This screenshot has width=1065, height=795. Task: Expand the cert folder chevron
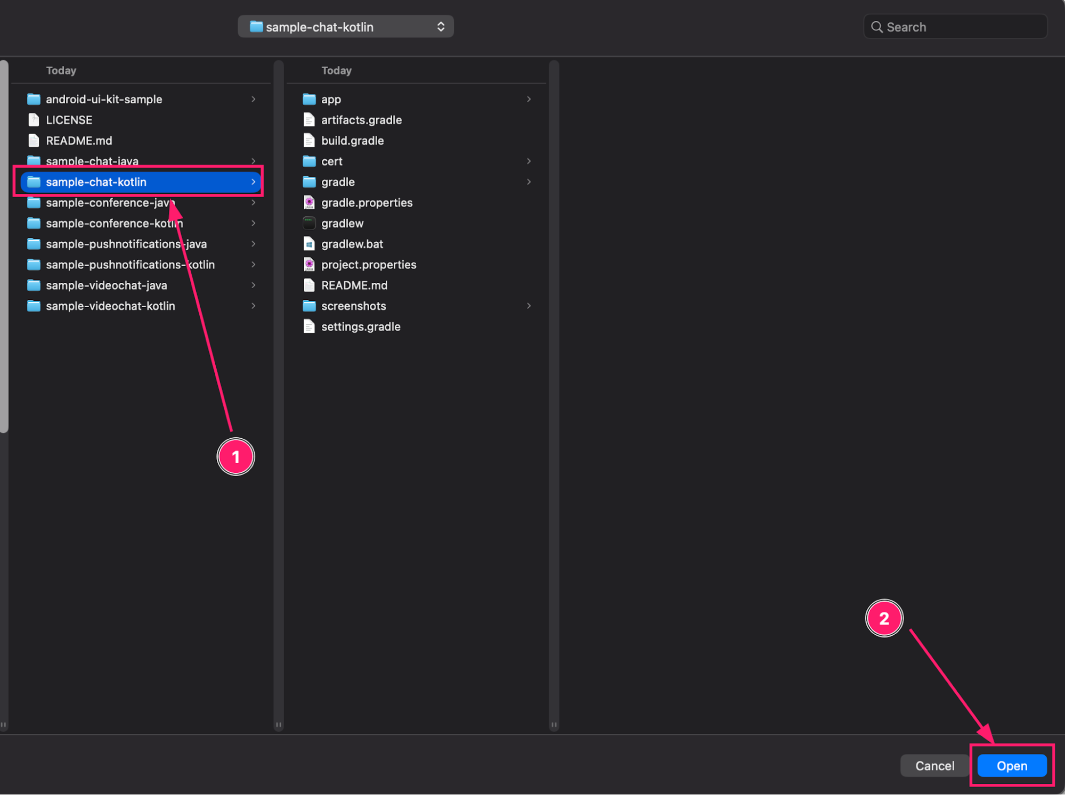529,161
